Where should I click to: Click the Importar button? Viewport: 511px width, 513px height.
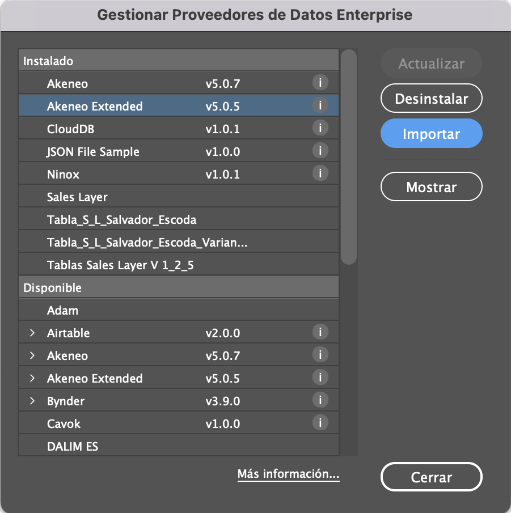coord(431,133)
